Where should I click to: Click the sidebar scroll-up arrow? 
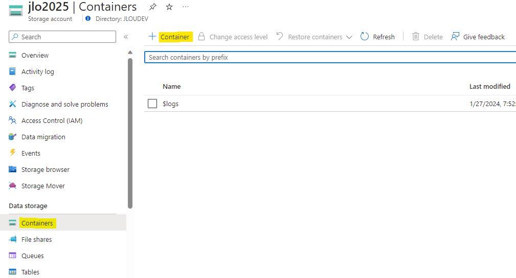tap(130, 52)
